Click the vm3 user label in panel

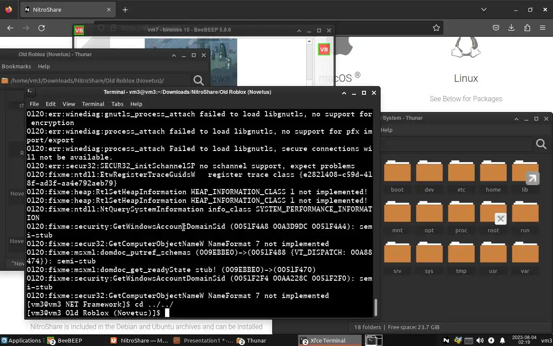pyautogui.click(x=546, y=340)
